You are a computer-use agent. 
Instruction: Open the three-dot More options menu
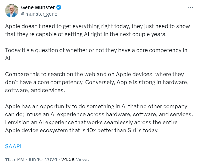tap(190, 7)
